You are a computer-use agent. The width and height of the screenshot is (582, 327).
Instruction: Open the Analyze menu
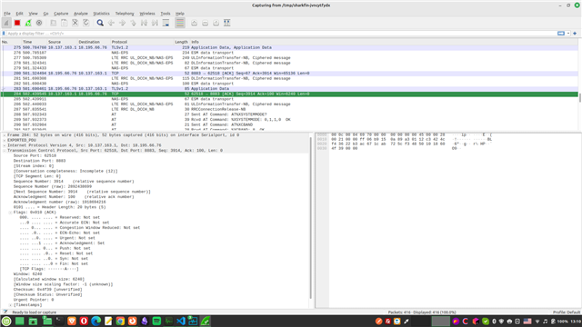coord(81,14)
